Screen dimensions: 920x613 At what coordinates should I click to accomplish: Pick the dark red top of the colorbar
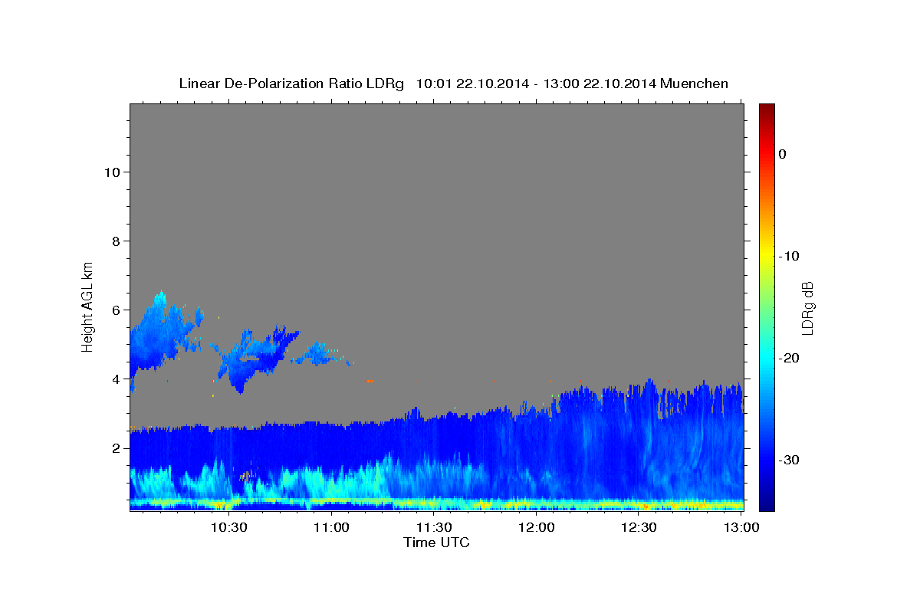click(x=767, y=109)
